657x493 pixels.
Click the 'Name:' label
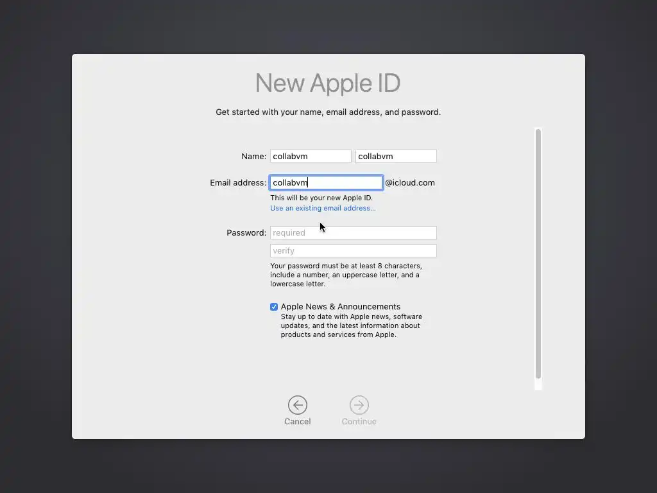253,157
